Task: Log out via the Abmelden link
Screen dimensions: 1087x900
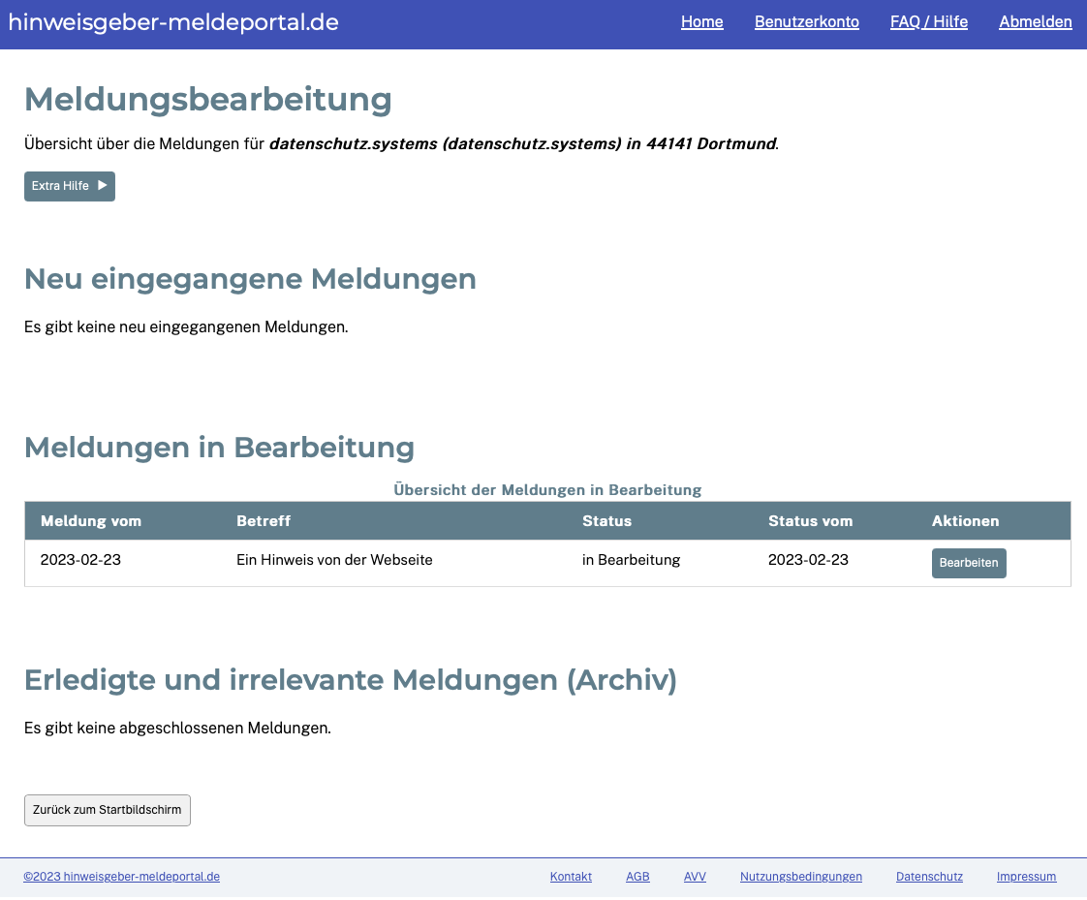Action: (x=1035, y=22)
